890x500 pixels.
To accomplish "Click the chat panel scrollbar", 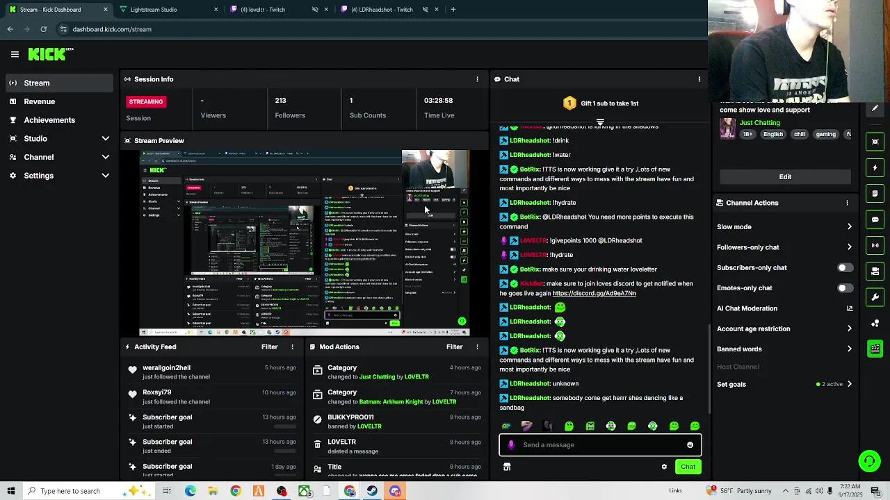I will 709,368.
